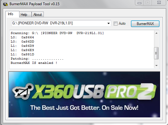
Task: Click the BurnerMAX app icon in title bar
Action: click(x=5, y=4)
